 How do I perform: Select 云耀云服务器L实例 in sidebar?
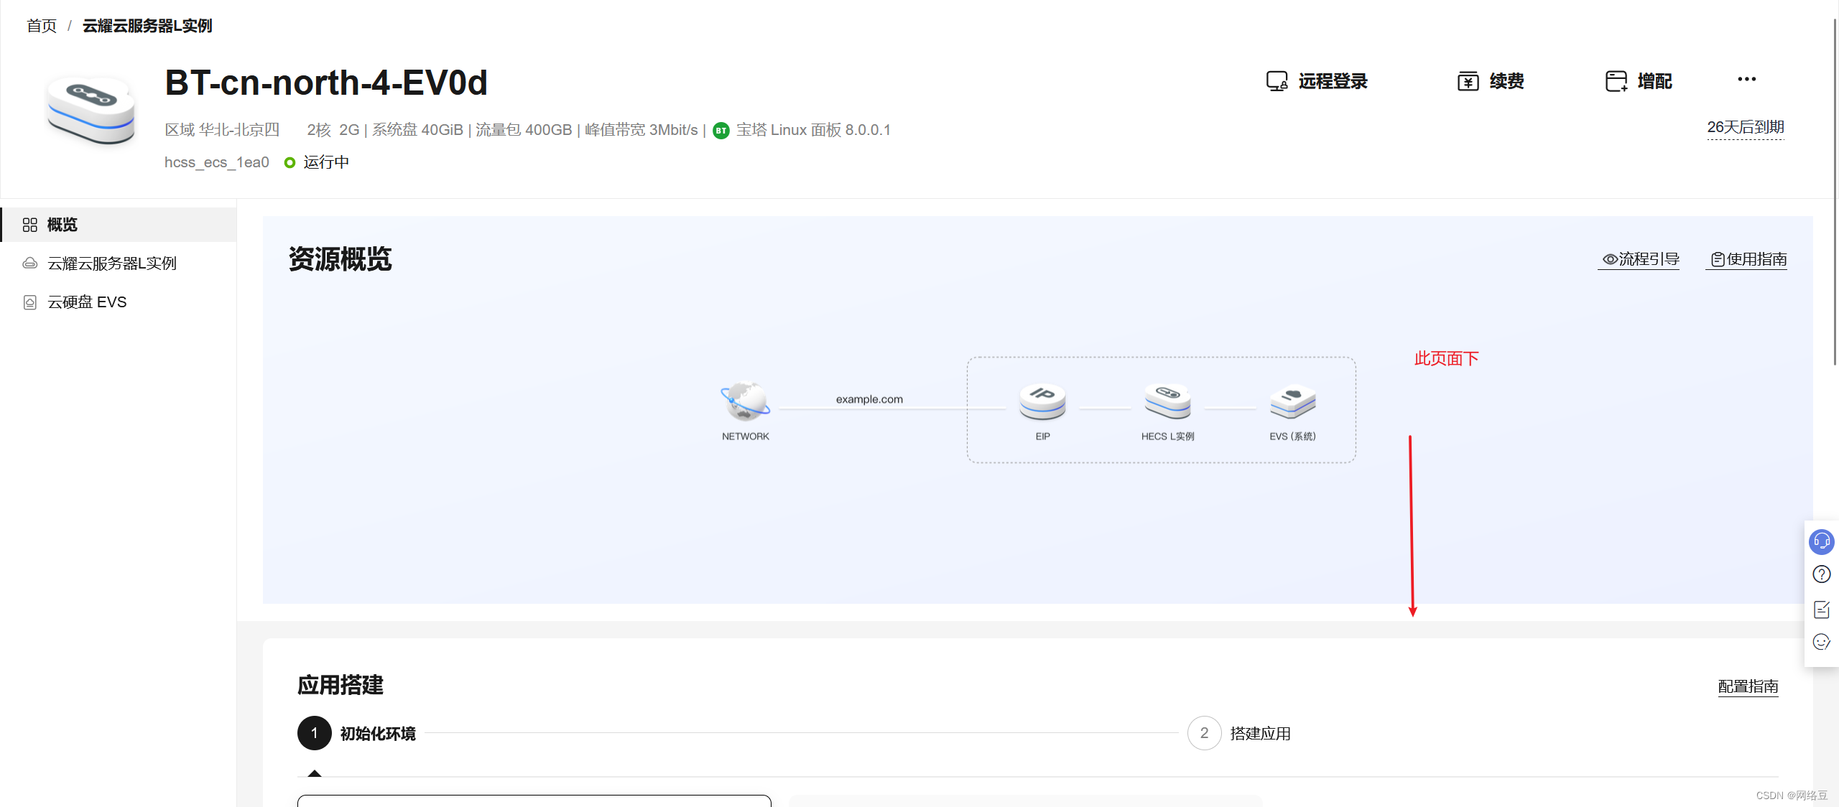(111, 263)
